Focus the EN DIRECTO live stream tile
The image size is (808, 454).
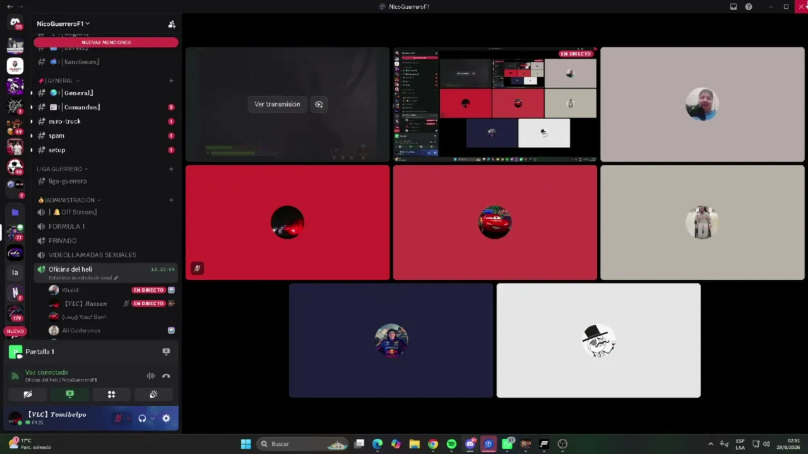point(495,105)
